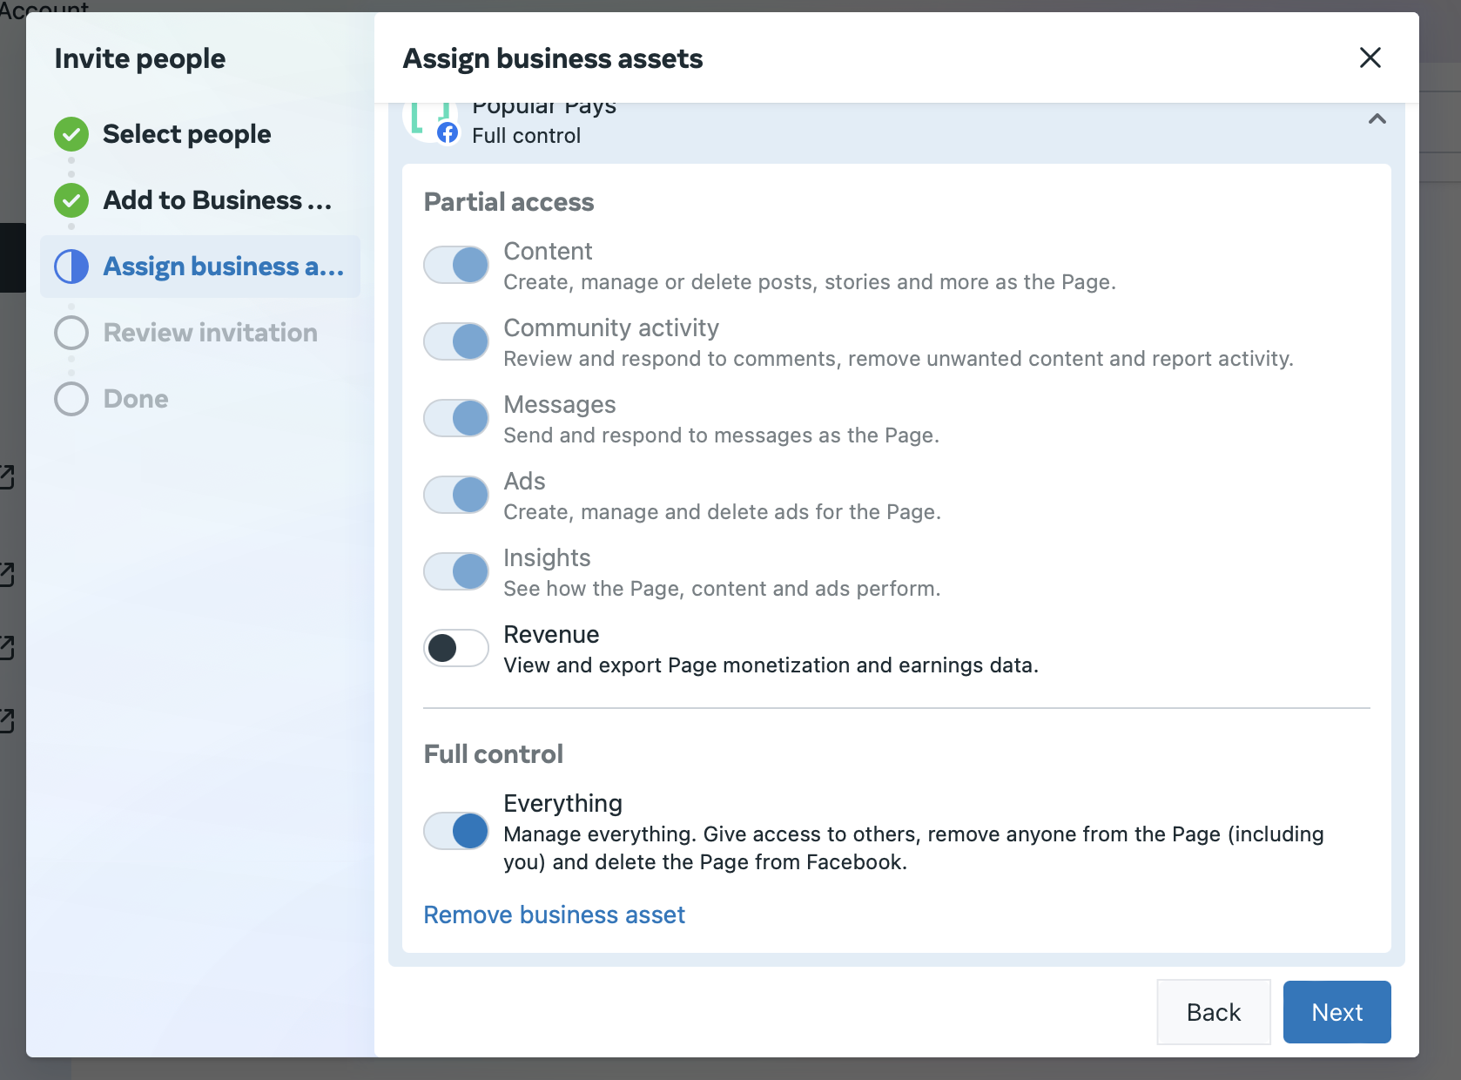This screenshot has width=1461, height=1080.
Task: Turn off the Everything full control toggle
Action: 456,831
